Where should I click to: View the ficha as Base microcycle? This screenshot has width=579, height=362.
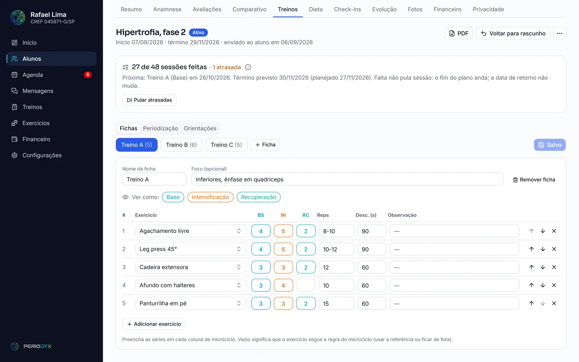coord(173,197)
